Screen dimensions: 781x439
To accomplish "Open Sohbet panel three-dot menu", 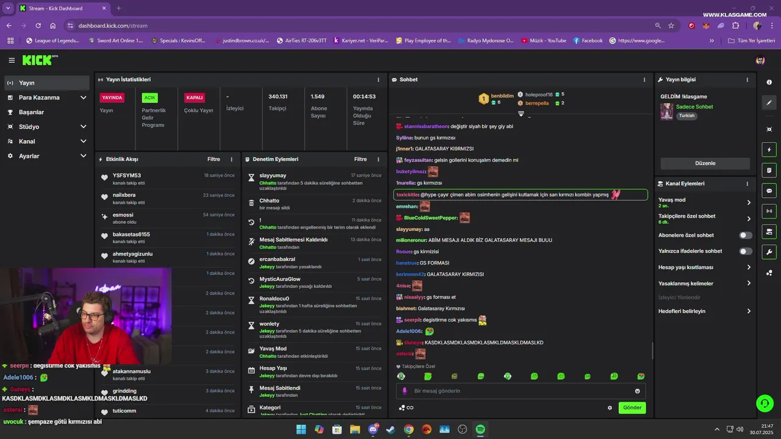I will pyautogui.click(x=644, y=80).
